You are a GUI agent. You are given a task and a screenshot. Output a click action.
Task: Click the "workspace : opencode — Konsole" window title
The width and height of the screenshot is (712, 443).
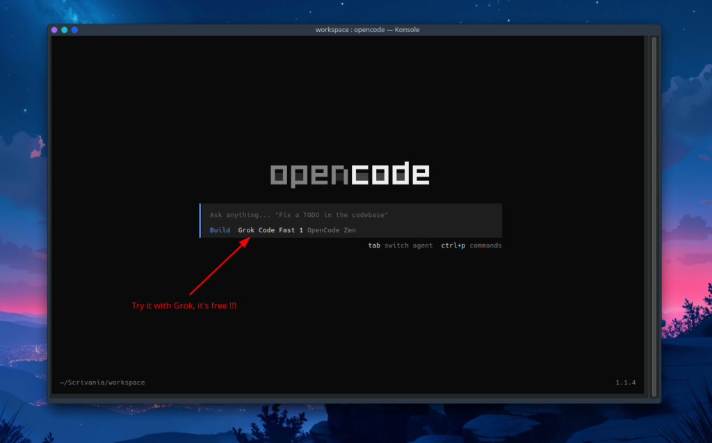pos(367,30)
